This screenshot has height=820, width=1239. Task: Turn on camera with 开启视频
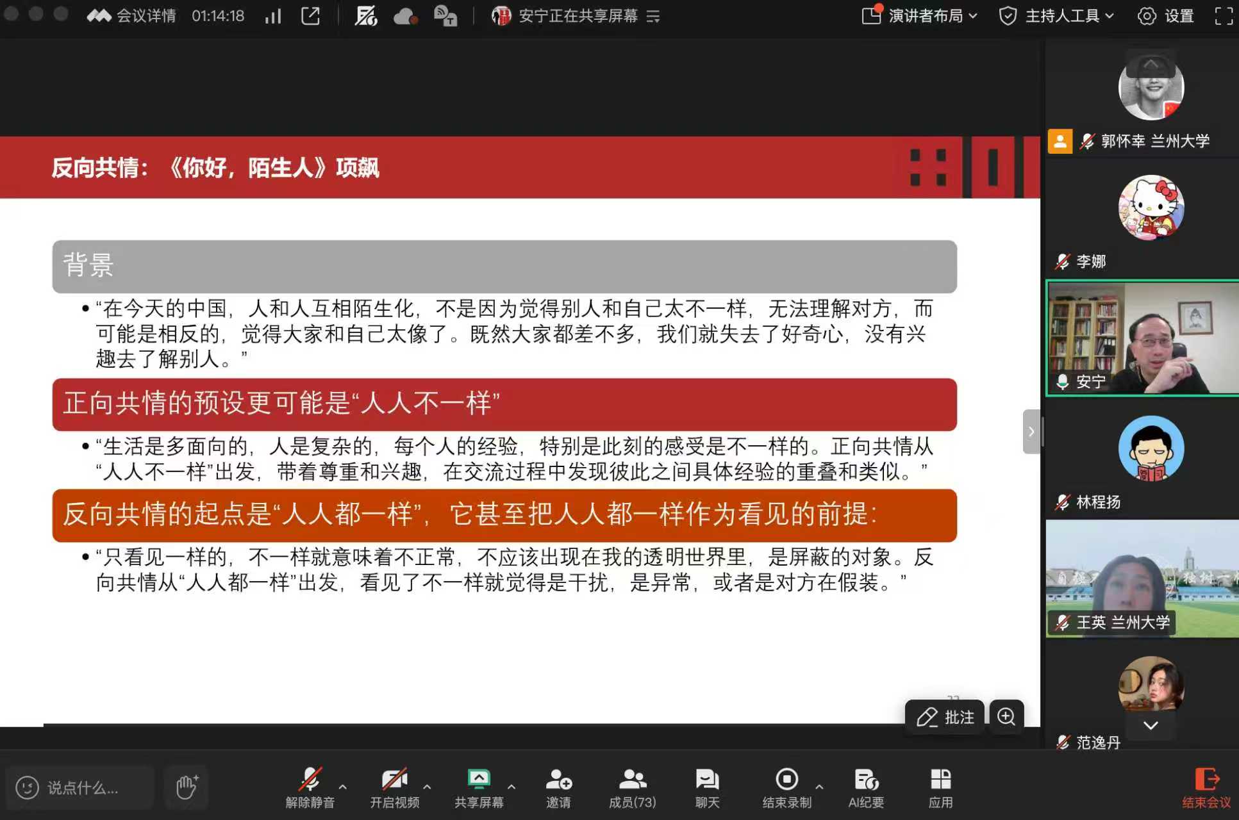click(x=394, y=788)
